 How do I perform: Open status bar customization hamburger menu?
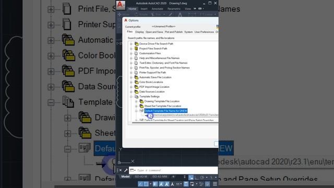[215, 184]
